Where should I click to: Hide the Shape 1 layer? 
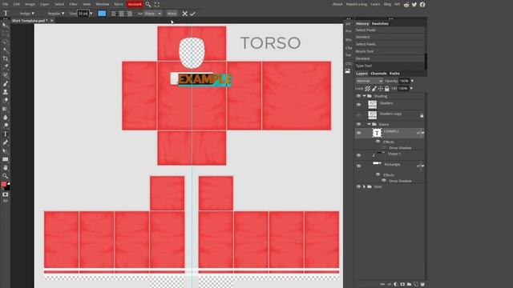point(358,155)
